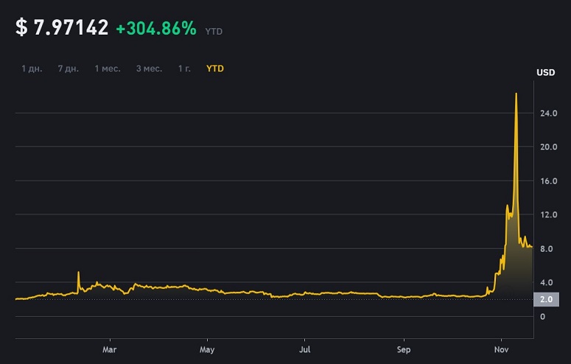Viewport: 571px width, 364px height.
Task: Click the green +304.86% change figure
Action: tap(156, 29)
